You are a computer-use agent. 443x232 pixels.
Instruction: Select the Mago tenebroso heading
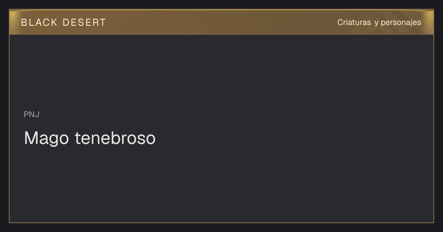tap(90, 138)
